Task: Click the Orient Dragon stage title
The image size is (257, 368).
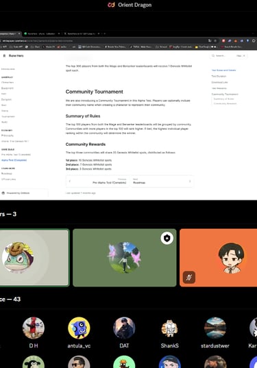Action: (135, 5)
